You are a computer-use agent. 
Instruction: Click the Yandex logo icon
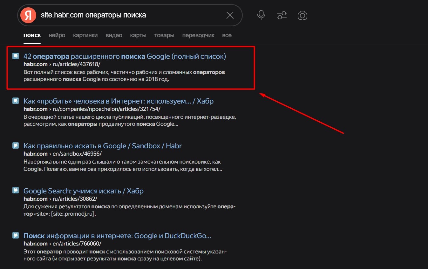tap(28, 15)
